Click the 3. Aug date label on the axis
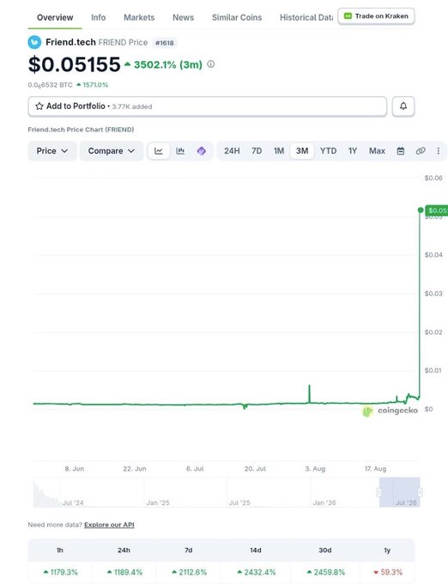 [315, 469]
